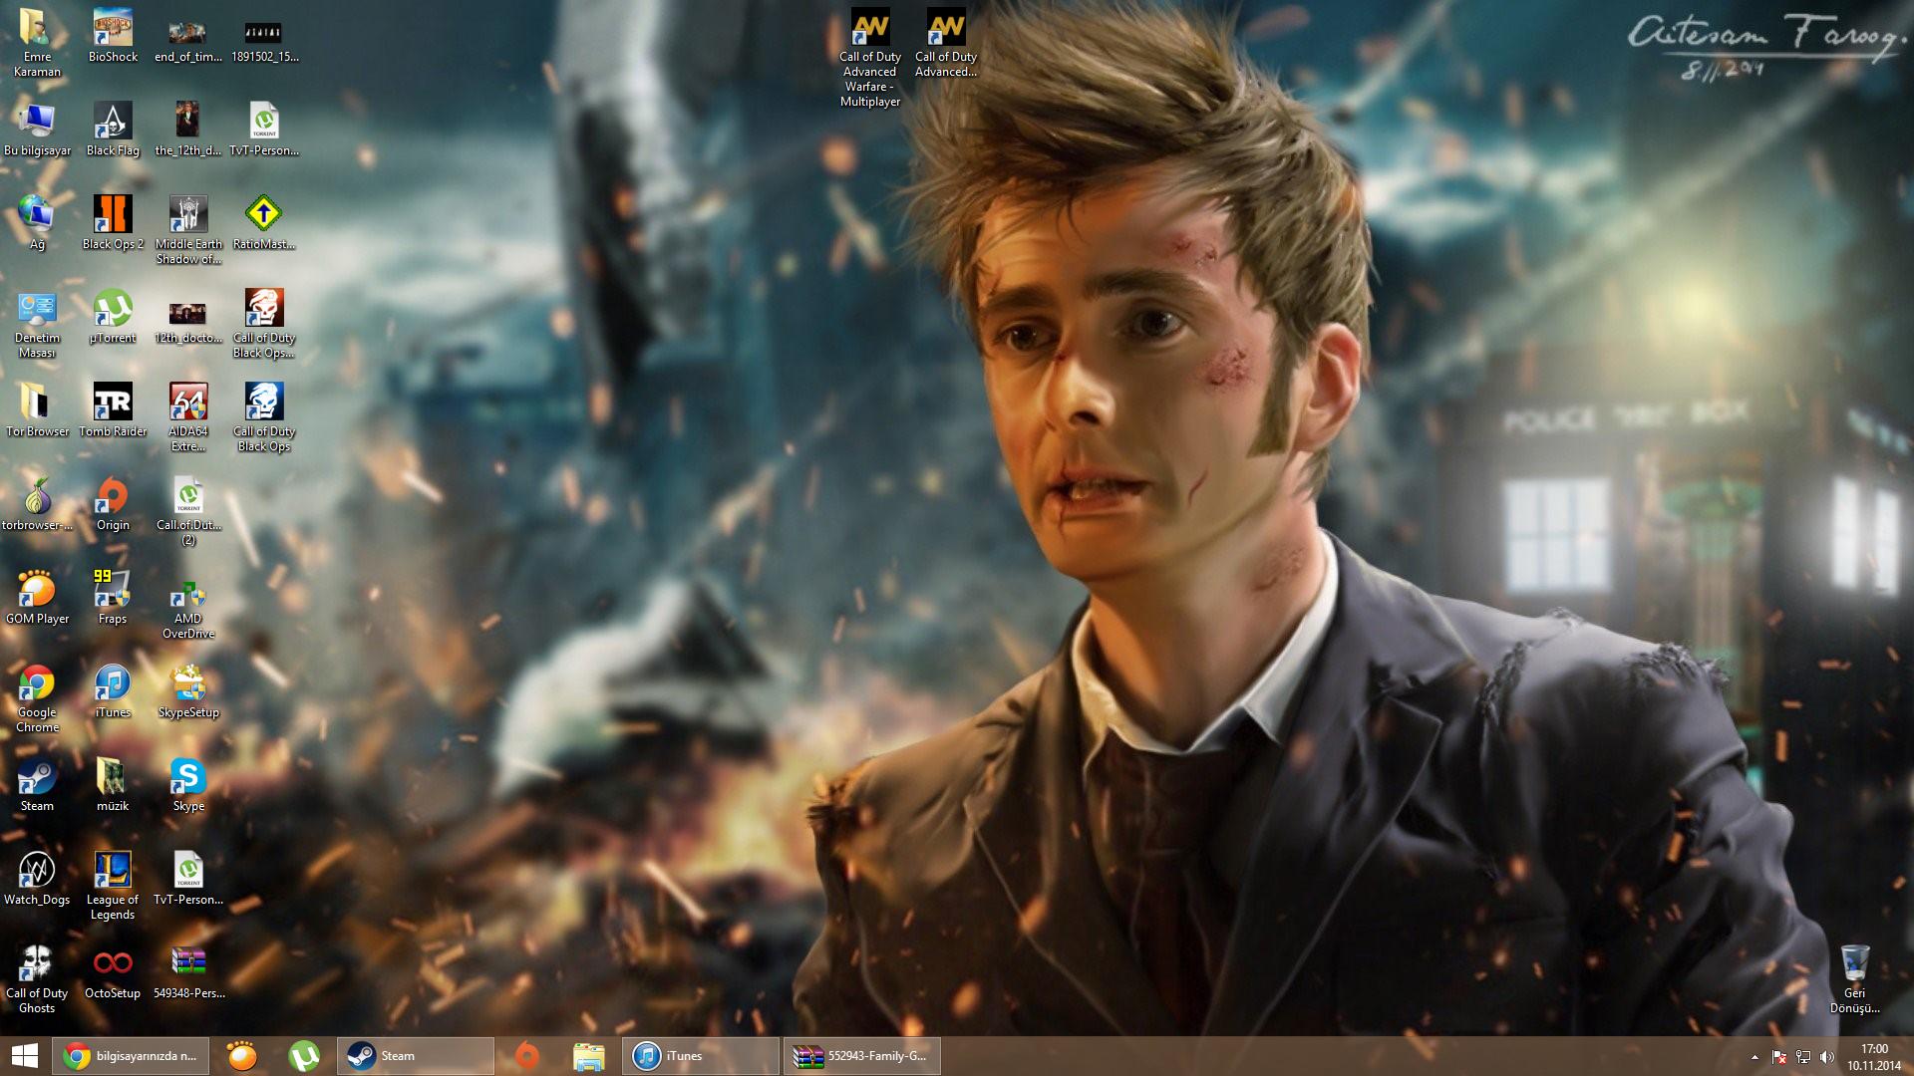Open the Action Center flag icon

(1779, 1057)
